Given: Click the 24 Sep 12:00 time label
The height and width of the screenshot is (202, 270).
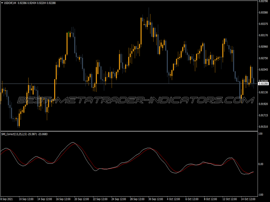Looking at the screenshot, I should (118, 199).
